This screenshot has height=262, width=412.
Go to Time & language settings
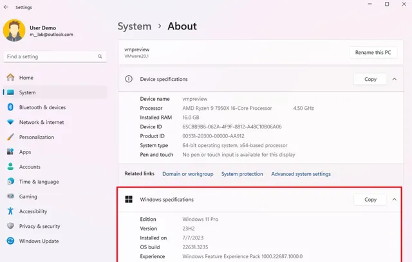click(55, 182)
